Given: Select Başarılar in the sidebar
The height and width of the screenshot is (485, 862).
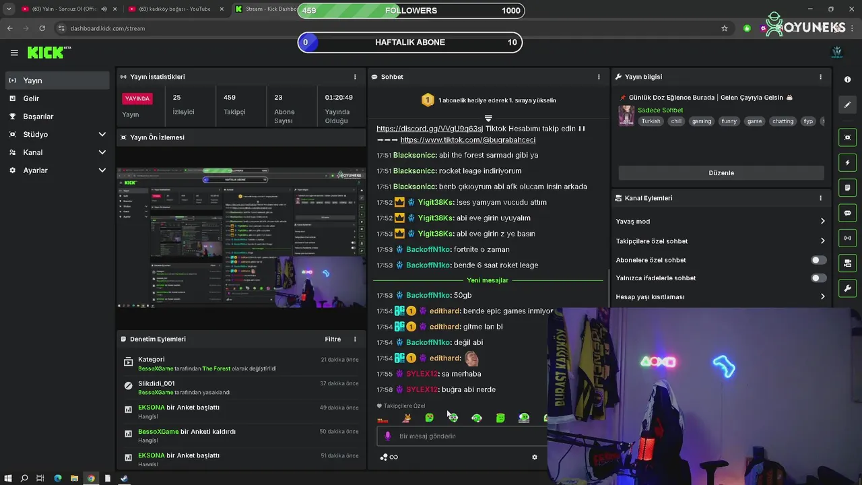Looking at the screenshot, I should click(58, 117).
